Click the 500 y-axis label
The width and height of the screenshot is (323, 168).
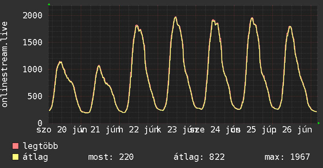[35, 96]
